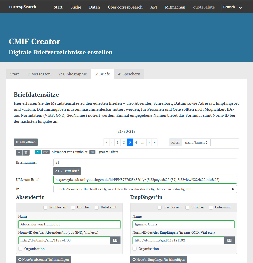Expand the In: bibliography selection dropdown
This screenshot has width=253, height=263.
[145, 189]
